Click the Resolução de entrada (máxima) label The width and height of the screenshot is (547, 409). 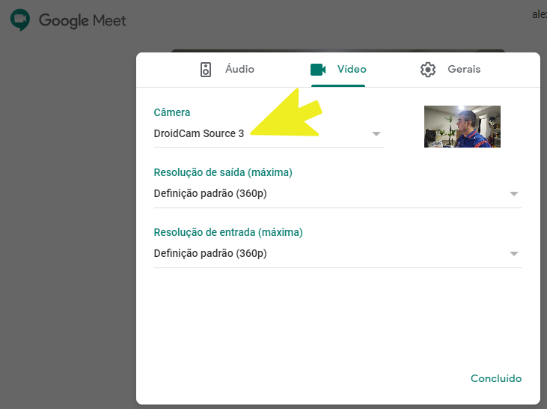(x=228, y=233)
